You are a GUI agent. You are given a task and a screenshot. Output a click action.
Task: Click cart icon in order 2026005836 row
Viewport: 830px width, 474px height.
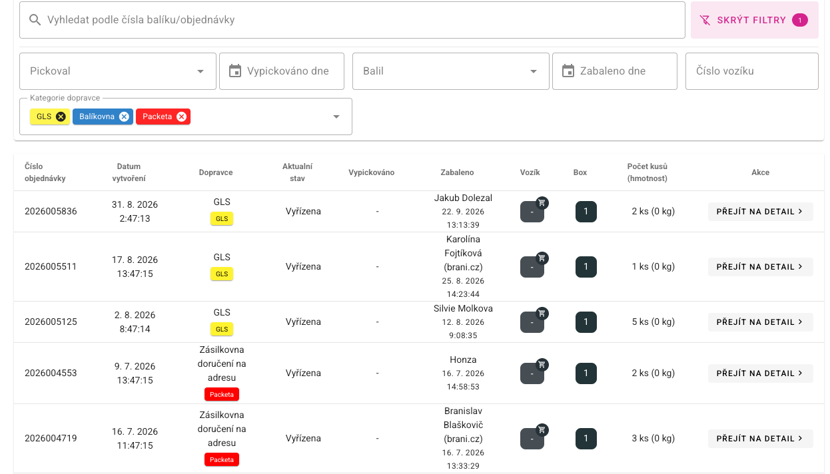point(542,202)
